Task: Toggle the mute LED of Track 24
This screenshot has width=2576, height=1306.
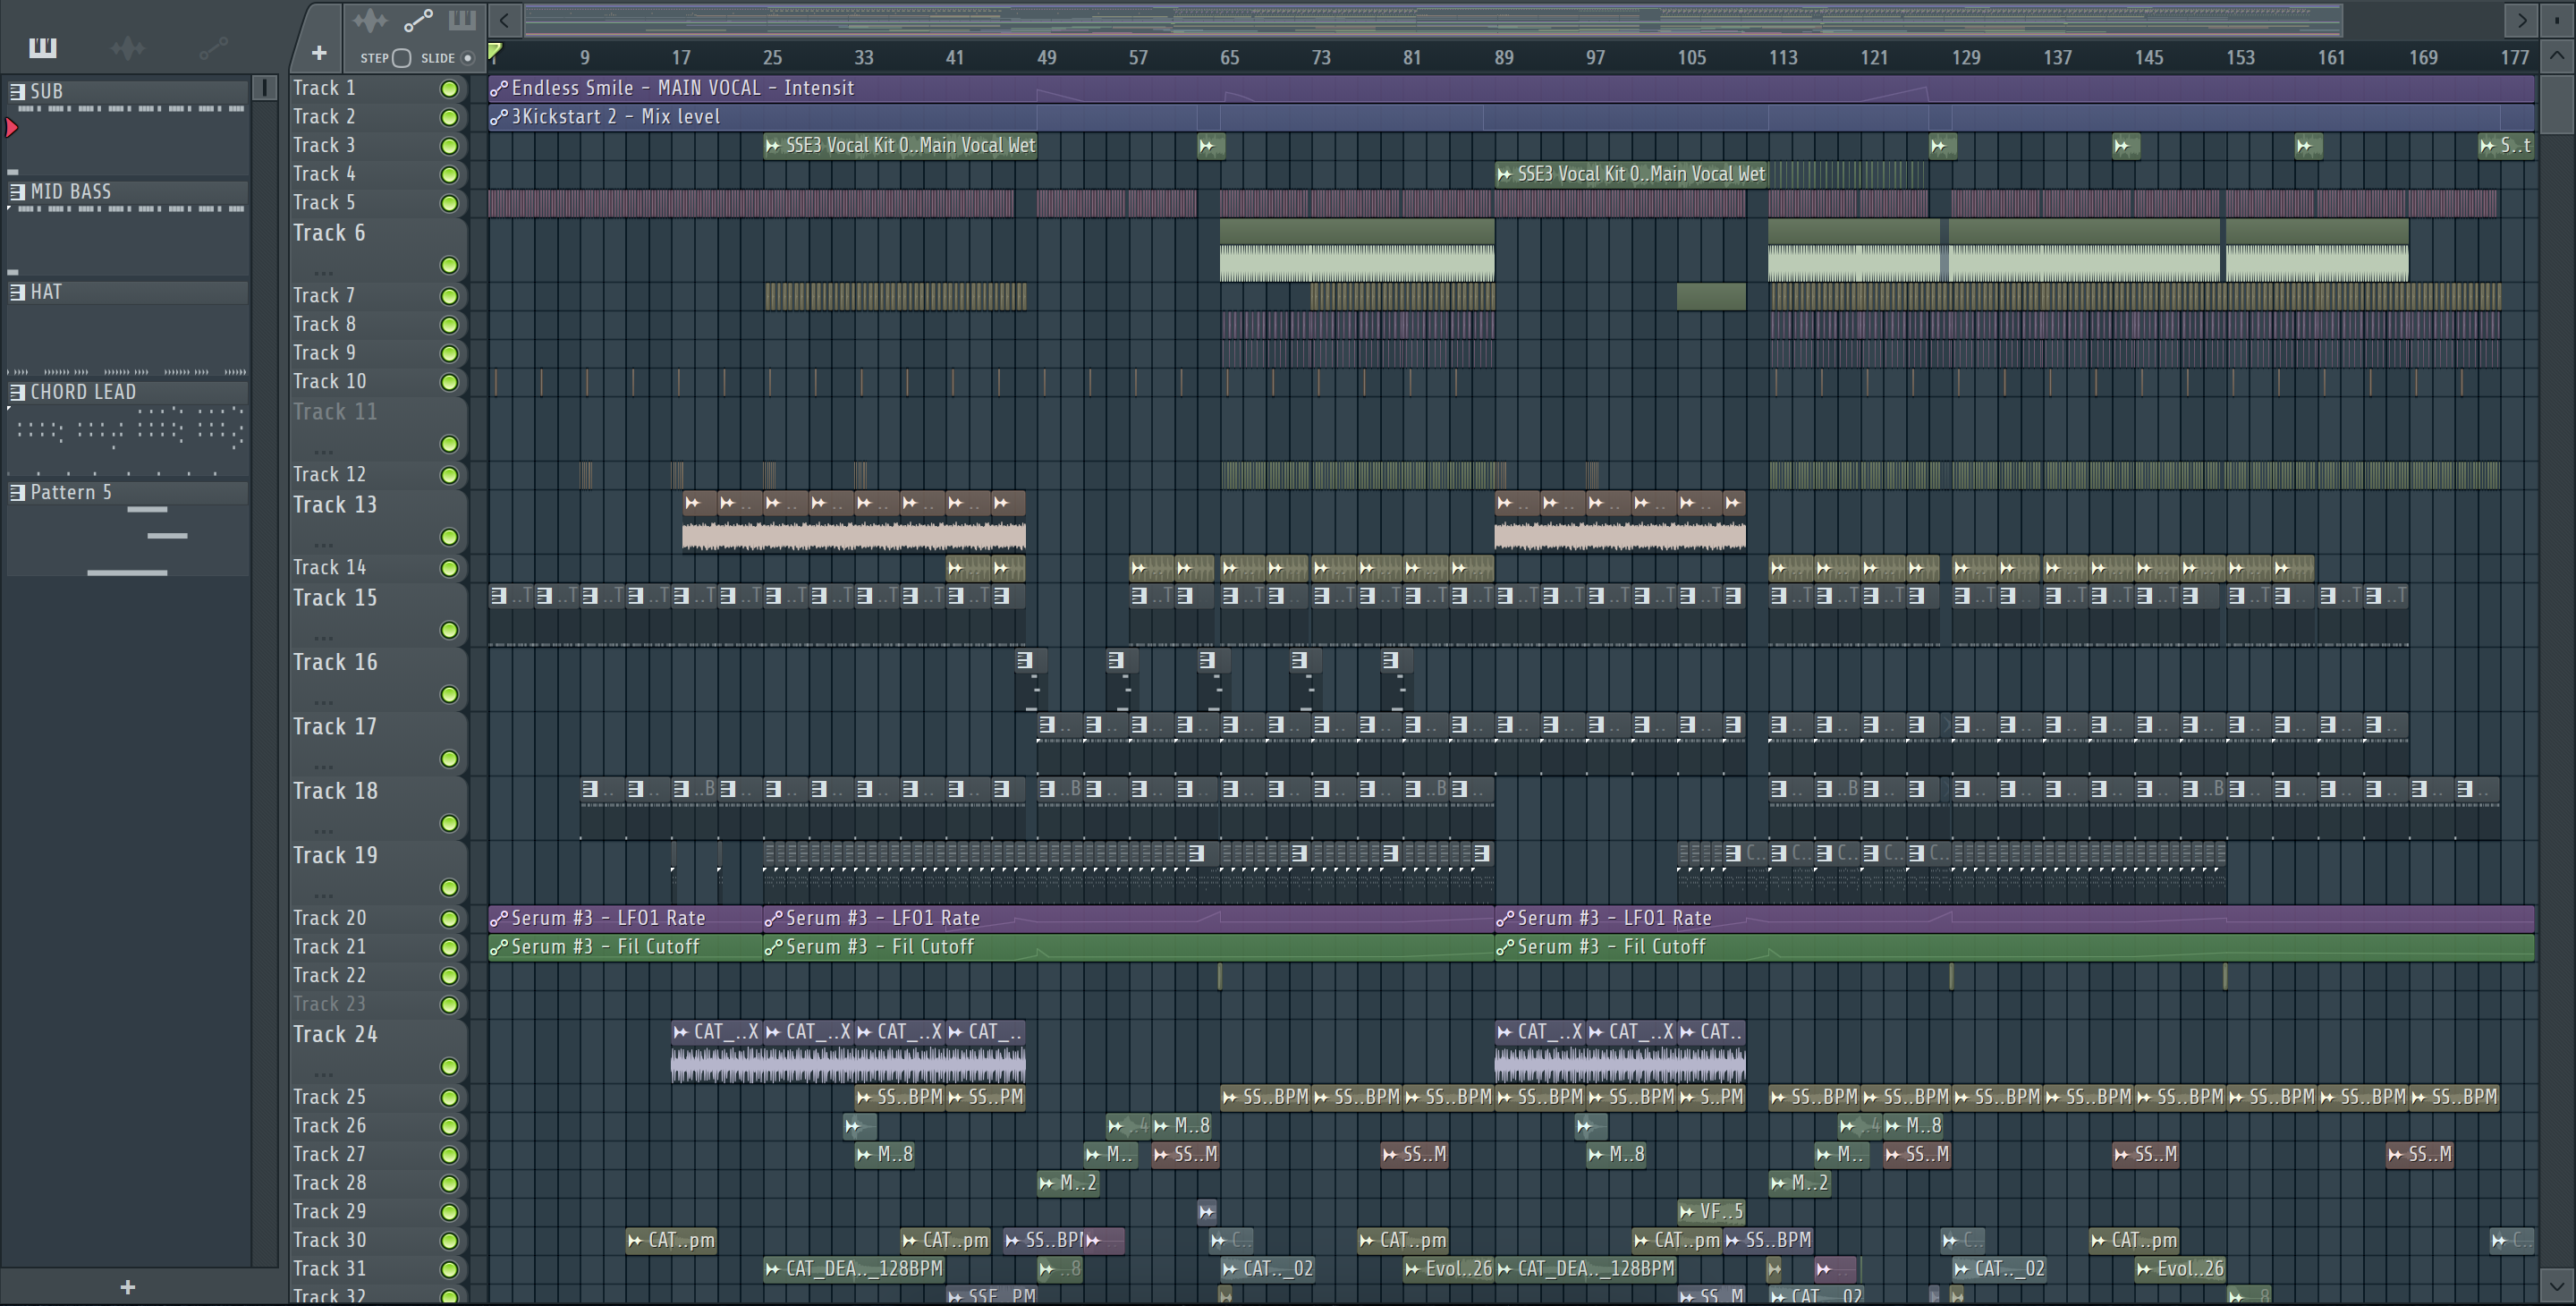Action: point(450,1067)
